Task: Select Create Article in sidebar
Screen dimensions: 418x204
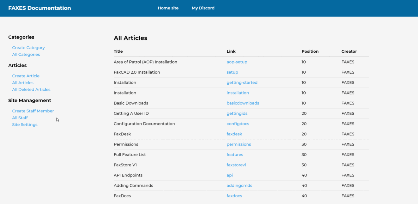Action: [26, 76]
